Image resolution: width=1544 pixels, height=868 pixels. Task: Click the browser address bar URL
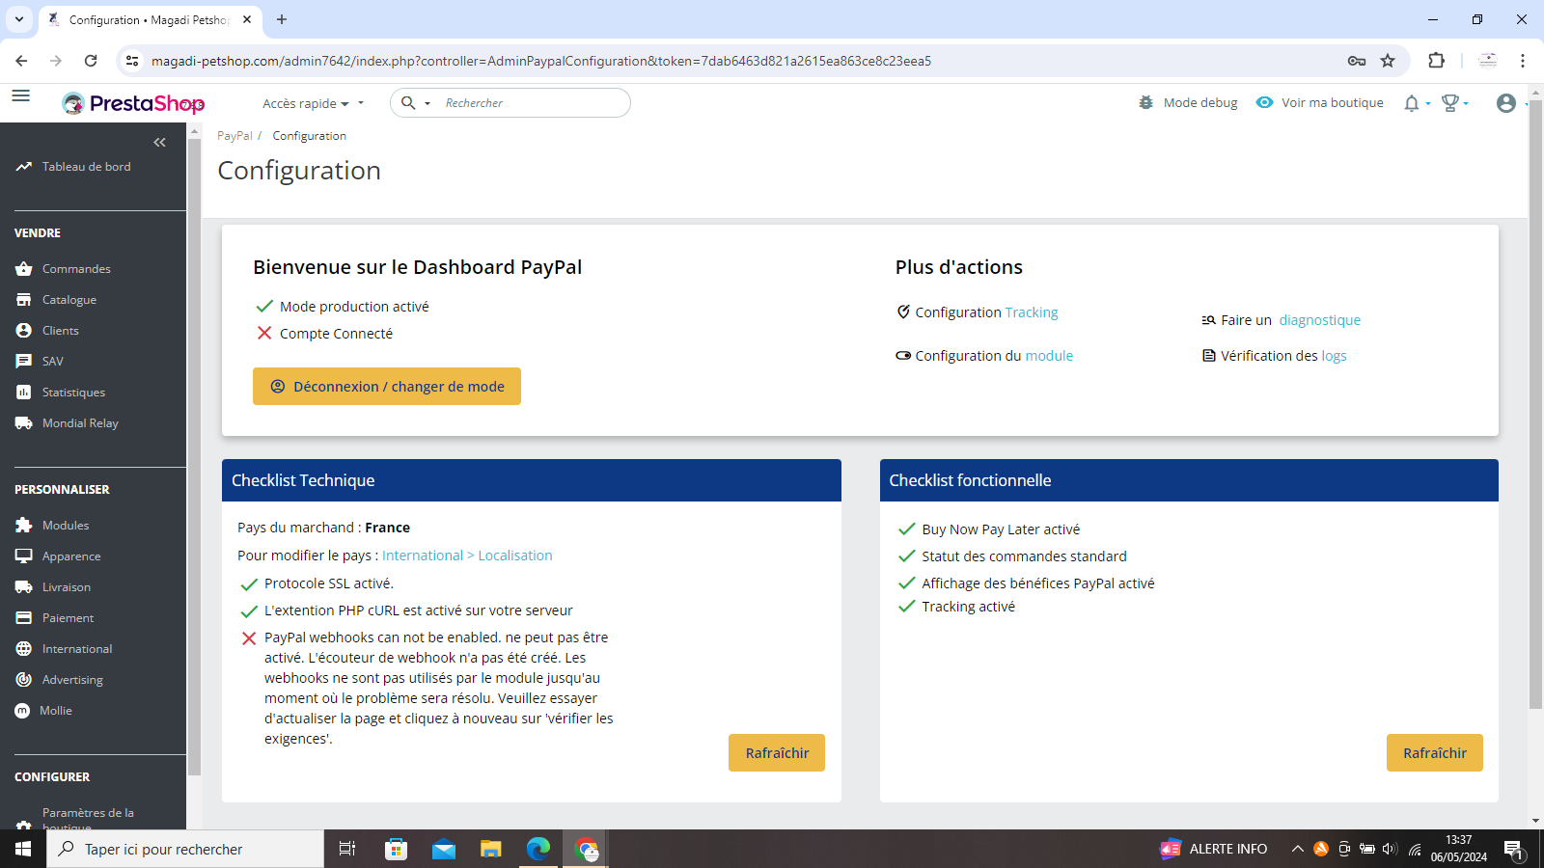click(x=541, y=61)
